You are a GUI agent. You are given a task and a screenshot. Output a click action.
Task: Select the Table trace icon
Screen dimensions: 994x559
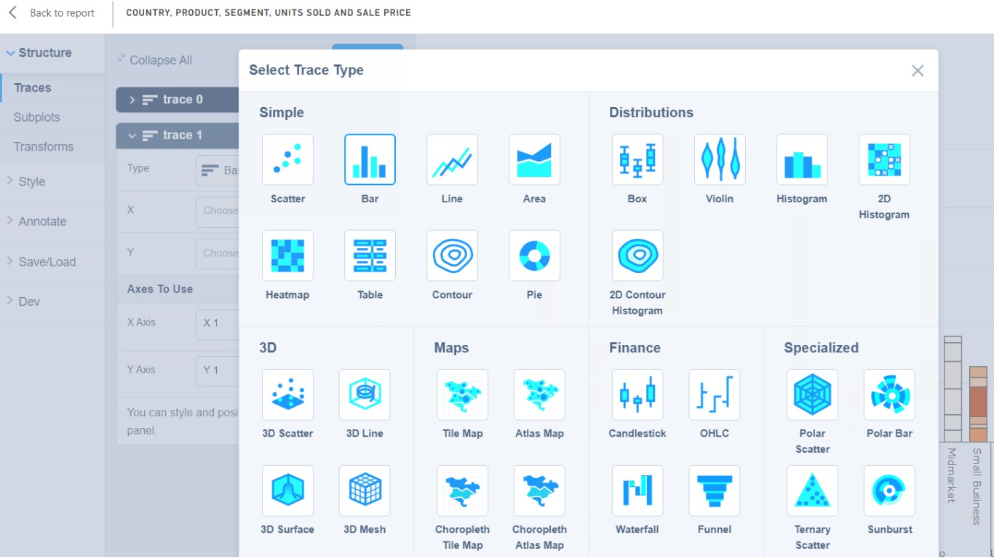point(370,255)
